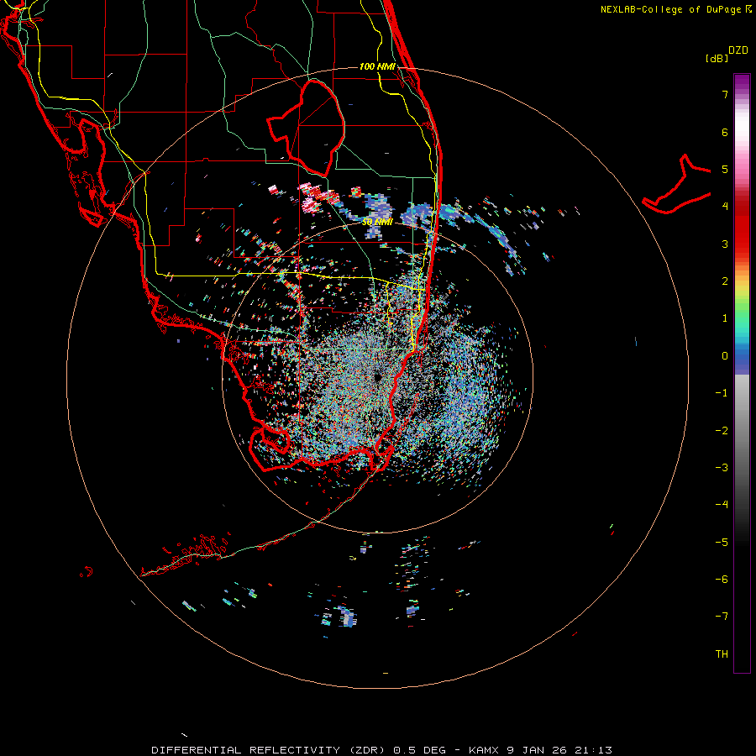Screen dimensions: 756x756
Task: Click the positive 1 scale tick label
Action: 725,318
